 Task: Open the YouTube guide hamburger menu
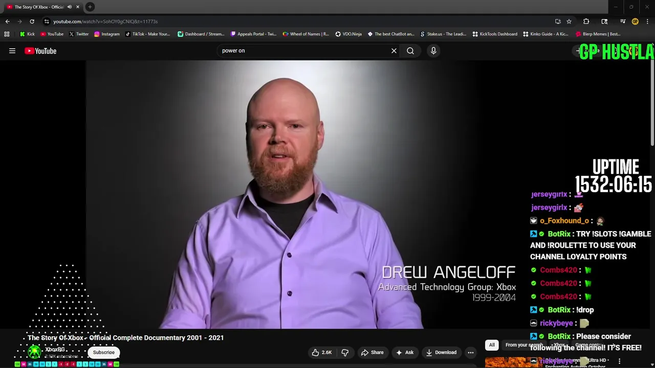[12, 51]
